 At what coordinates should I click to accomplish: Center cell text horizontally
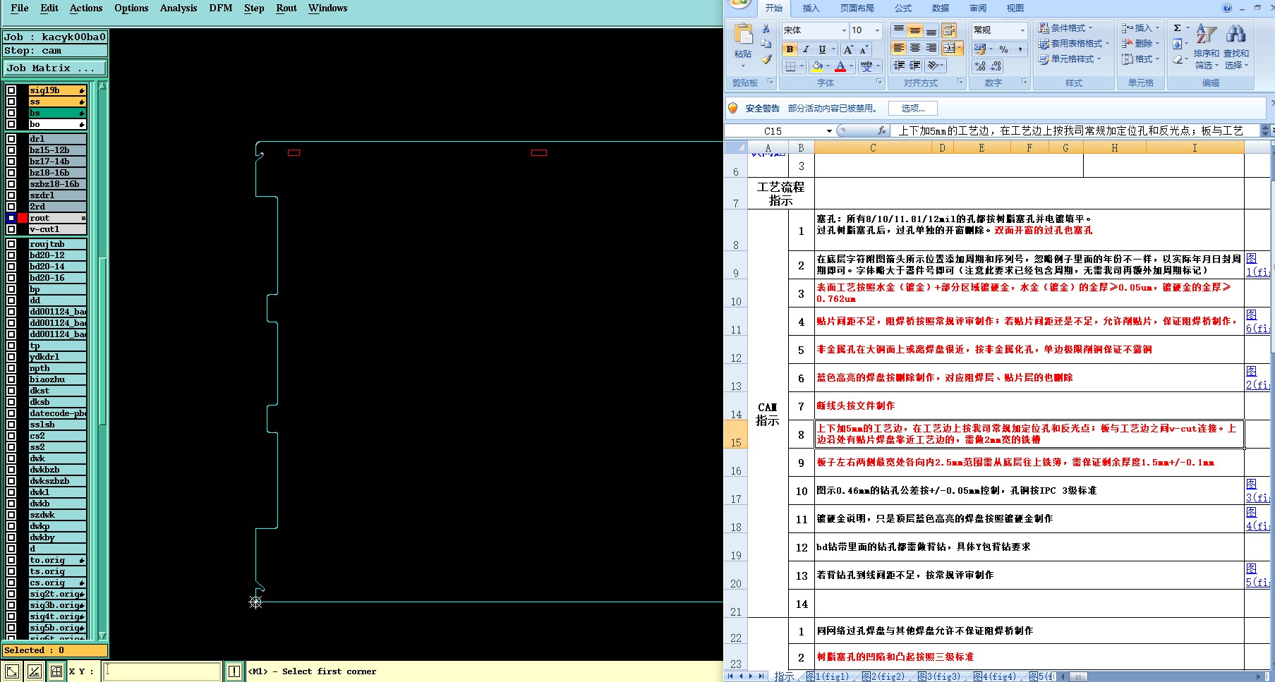tap(914, 48)
